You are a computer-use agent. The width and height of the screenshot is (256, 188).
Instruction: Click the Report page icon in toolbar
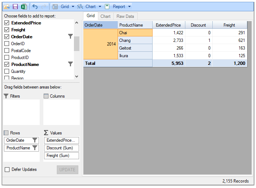tap(107, 7)
